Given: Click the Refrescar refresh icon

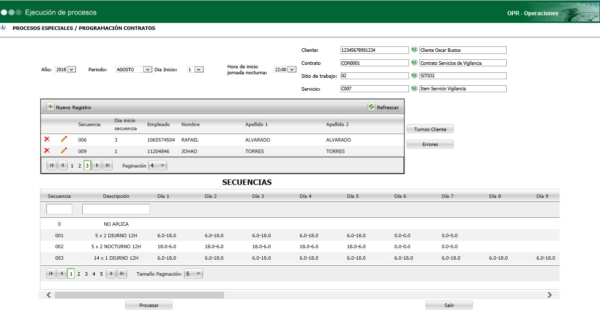Looking at the screenshot, I should pyautogui.click(x=371, y=107).
